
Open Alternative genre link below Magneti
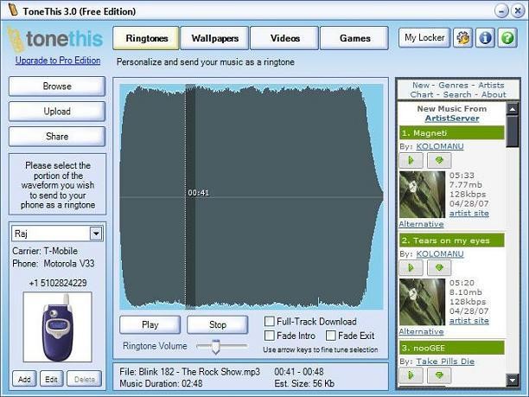point(421,224)
